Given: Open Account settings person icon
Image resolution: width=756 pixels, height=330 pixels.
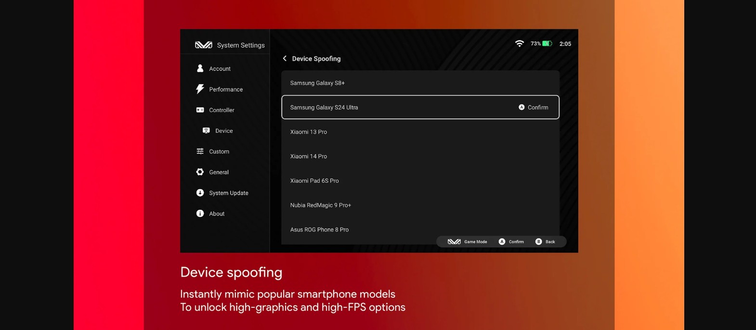Looking at the screenshot, I should coord(200,68).
